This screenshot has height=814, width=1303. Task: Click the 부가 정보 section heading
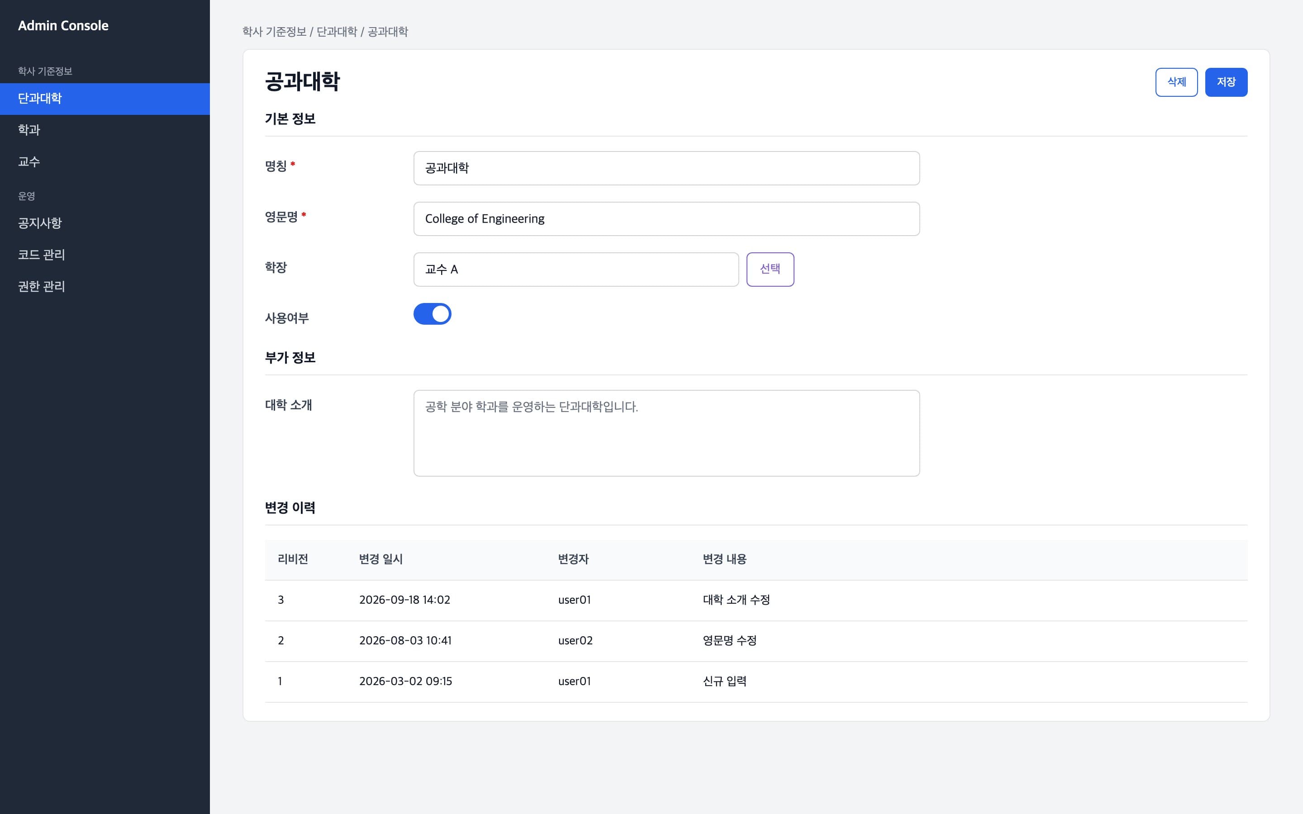(290, 357)
